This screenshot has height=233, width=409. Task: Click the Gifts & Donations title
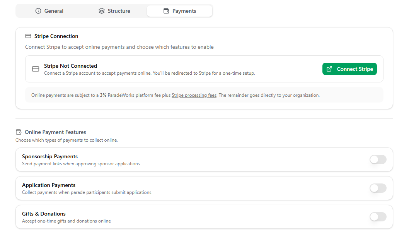tap(44, 214)
